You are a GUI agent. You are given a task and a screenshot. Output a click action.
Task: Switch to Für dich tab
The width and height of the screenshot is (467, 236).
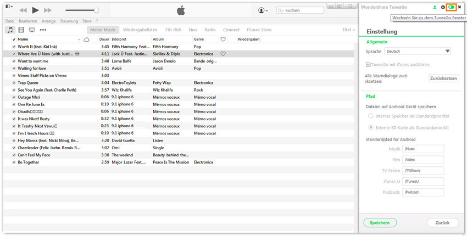[173, 30]
